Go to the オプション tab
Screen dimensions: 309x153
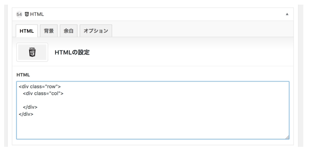pyautogui.click(x=96, y=31)
